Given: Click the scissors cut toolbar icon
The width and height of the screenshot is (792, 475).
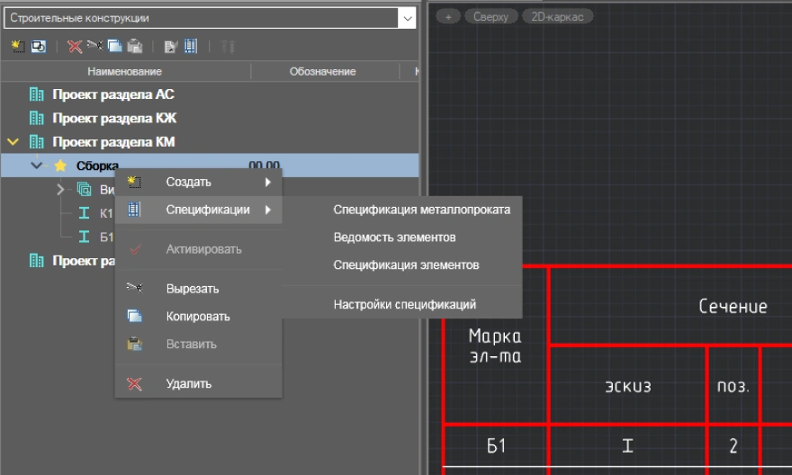Looking at the screenshot, I should [94, 46].
